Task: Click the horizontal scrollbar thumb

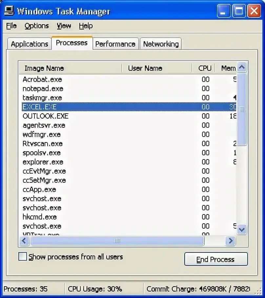Action: pos(117,241)
